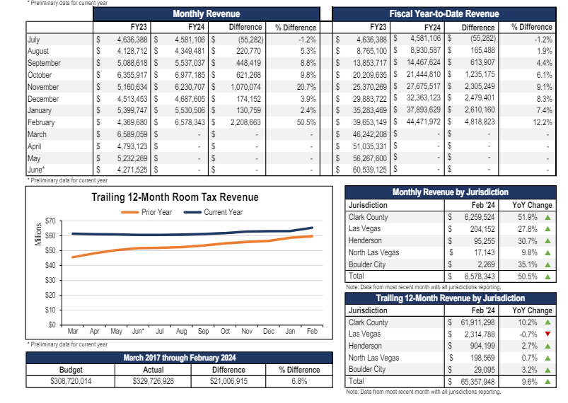Click green up arrow for Clark County monthly revenue
Image resolution: width=568 pixels, height=403 pixels.
tap(547, 217)
